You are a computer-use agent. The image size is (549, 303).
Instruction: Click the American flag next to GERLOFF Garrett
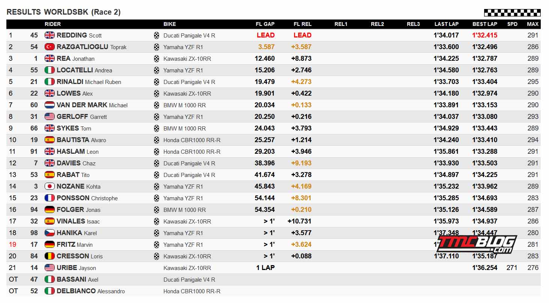(49, 117)
